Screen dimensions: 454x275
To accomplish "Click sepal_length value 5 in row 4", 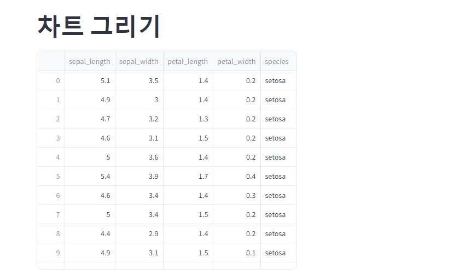I will (90, 157).
